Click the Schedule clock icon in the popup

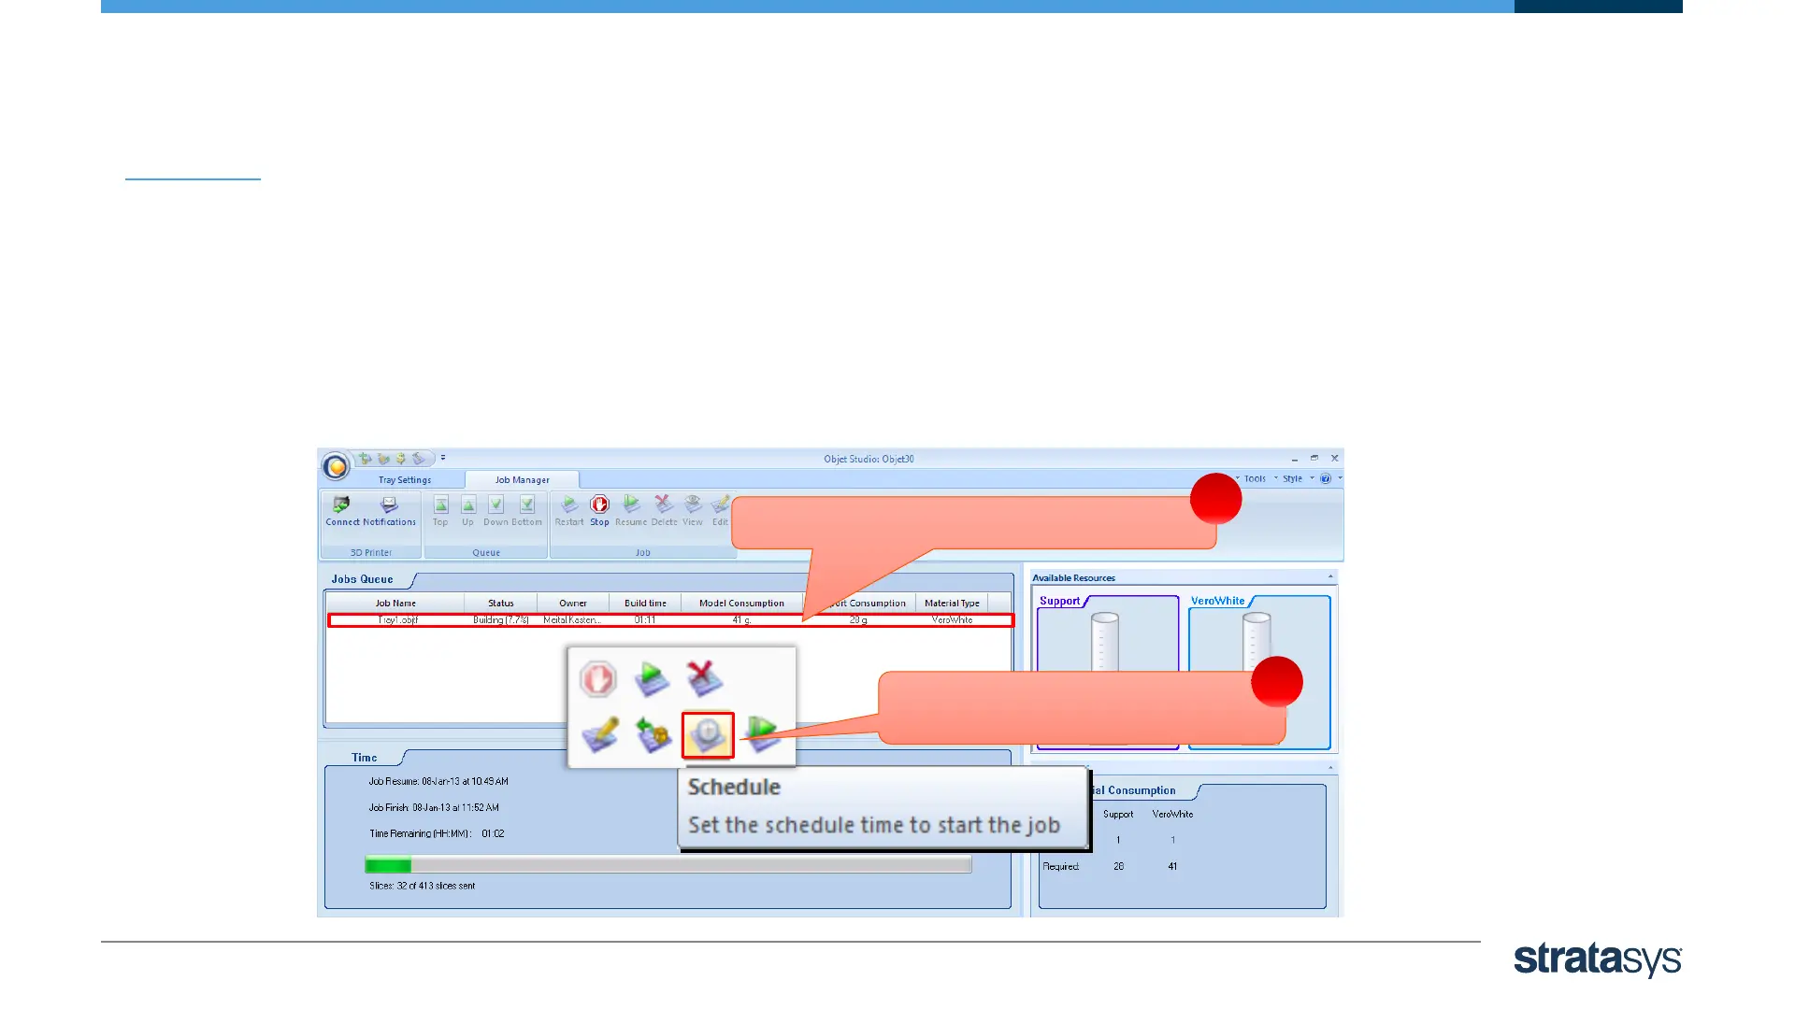point(708,734)
